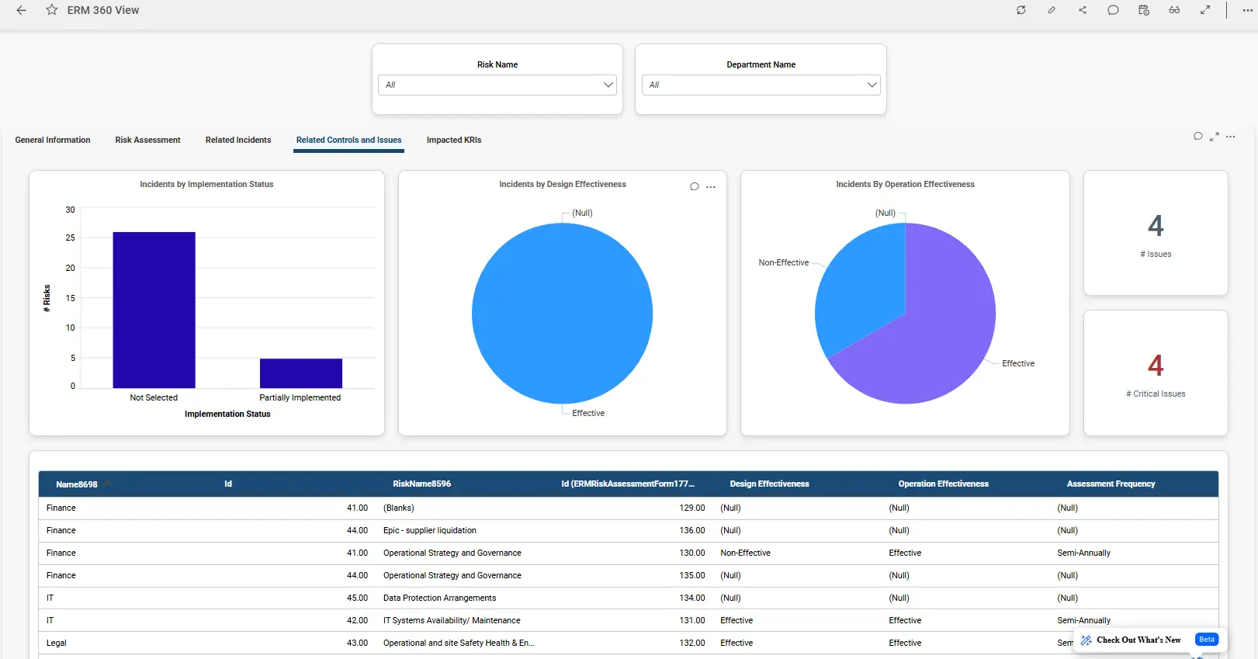Open the schedule calendar icon
The width and height of the screenshot is (1258, 659).
click(x=1143, y=10)
